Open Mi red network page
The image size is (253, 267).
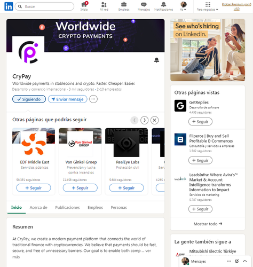point(104,6)
